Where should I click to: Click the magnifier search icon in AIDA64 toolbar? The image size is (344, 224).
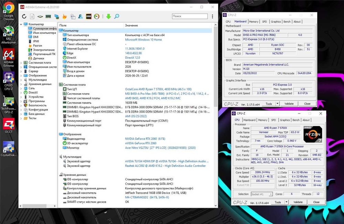(117, 16)
